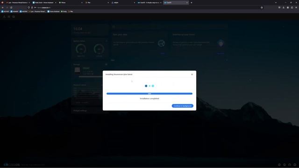Screen dimensions: 299x168
Task: Click the site security lock icon
Action: tap(32, 7)
